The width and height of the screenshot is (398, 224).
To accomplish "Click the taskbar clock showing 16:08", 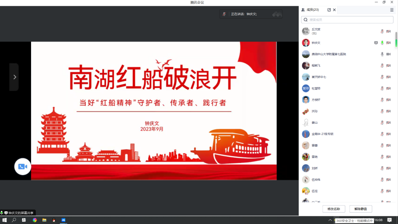I will point(379,220).
